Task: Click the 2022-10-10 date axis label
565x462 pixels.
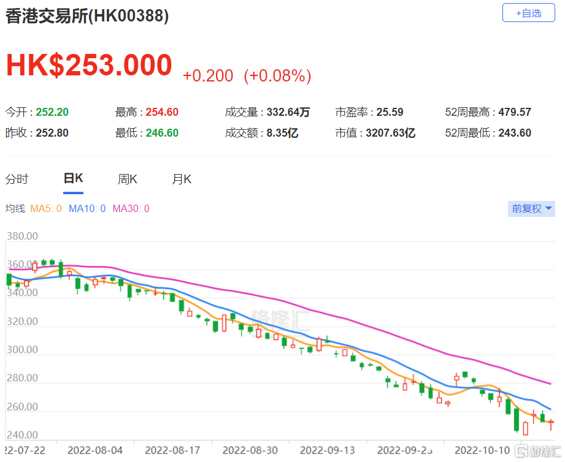Action: tap(482, 450)
